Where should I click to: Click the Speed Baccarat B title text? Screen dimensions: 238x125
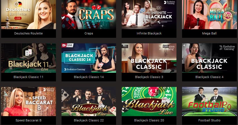pyautogui.click(x=28, y=120)
